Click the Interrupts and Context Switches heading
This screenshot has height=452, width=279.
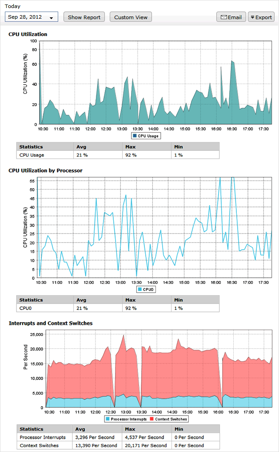(x=51, y=323)
